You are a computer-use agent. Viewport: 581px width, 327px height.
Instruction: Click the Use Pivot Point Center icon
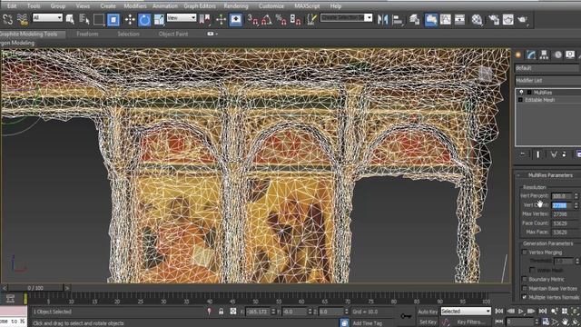[204, 19]
